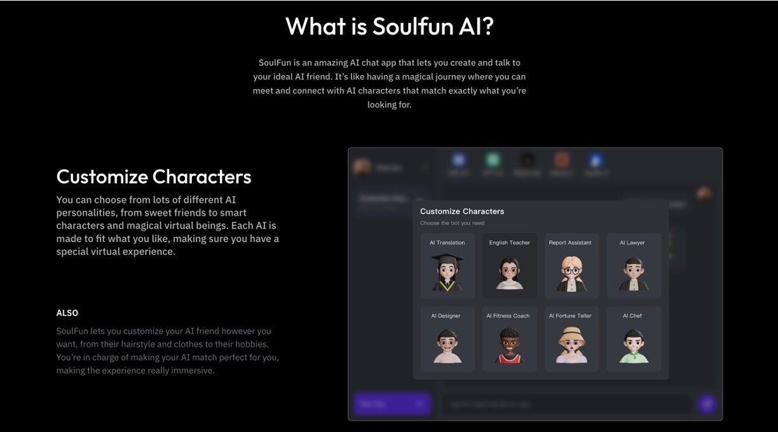
Task: Click the "Customize Characters" dialog title
Action: click(x=462, y=211)
